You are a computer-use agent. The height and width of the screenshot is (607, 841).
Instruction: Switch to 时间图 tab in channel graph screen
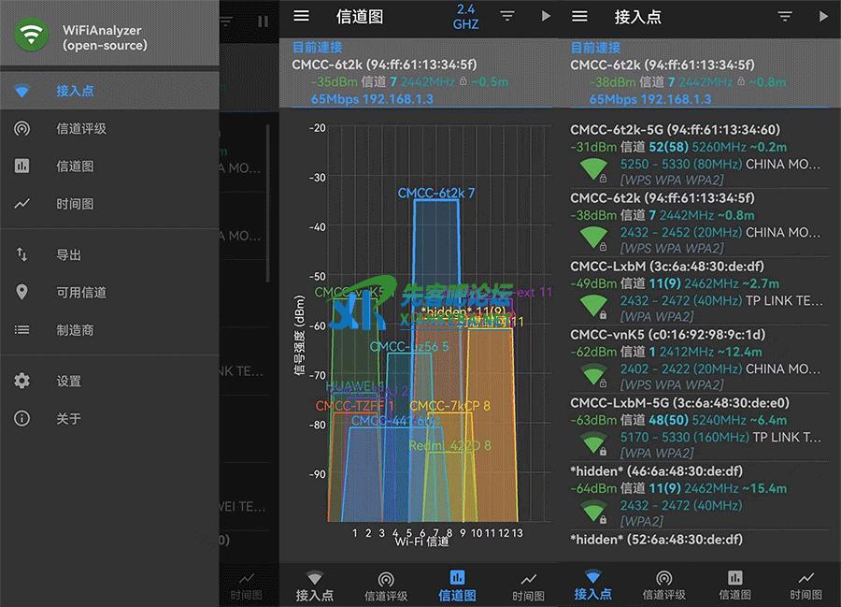(528, 585)
